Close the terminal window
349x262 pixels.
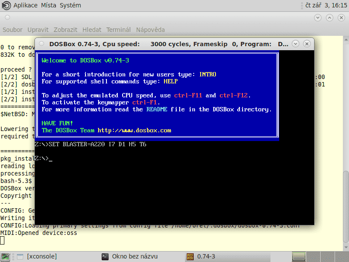(341, 17)
